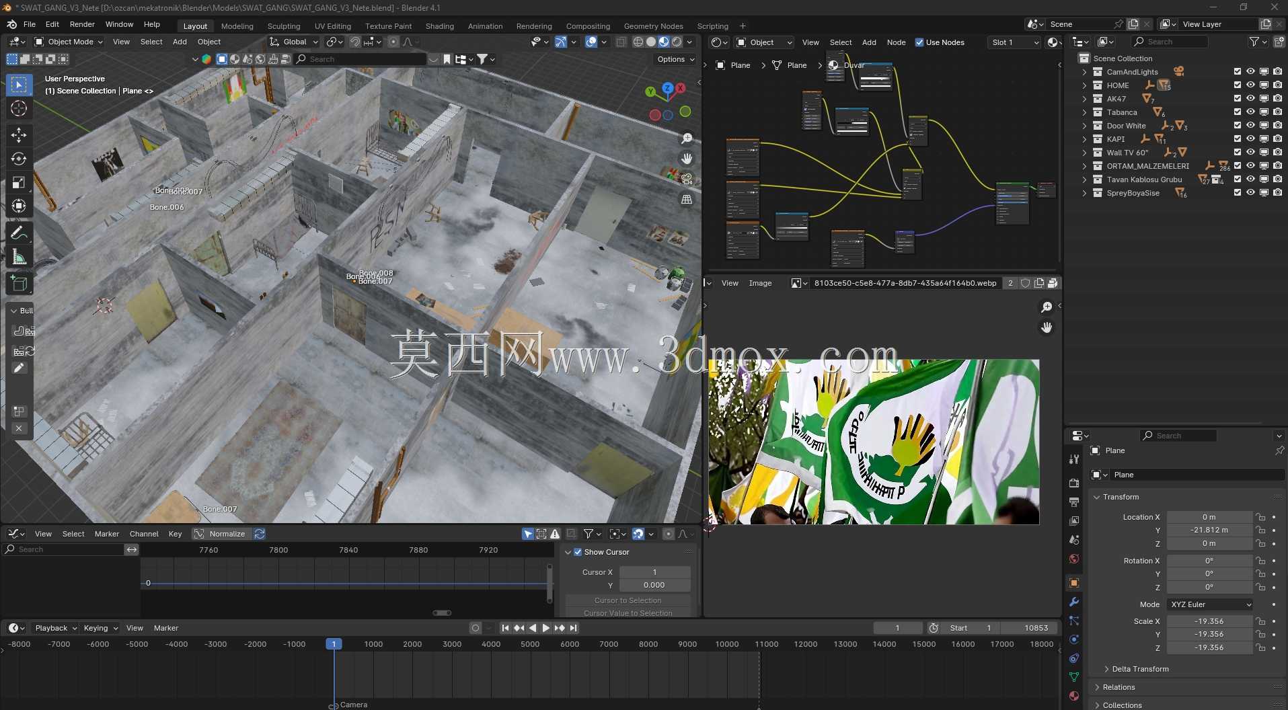
Task: Click the play animation button
Action: point(545,628)
